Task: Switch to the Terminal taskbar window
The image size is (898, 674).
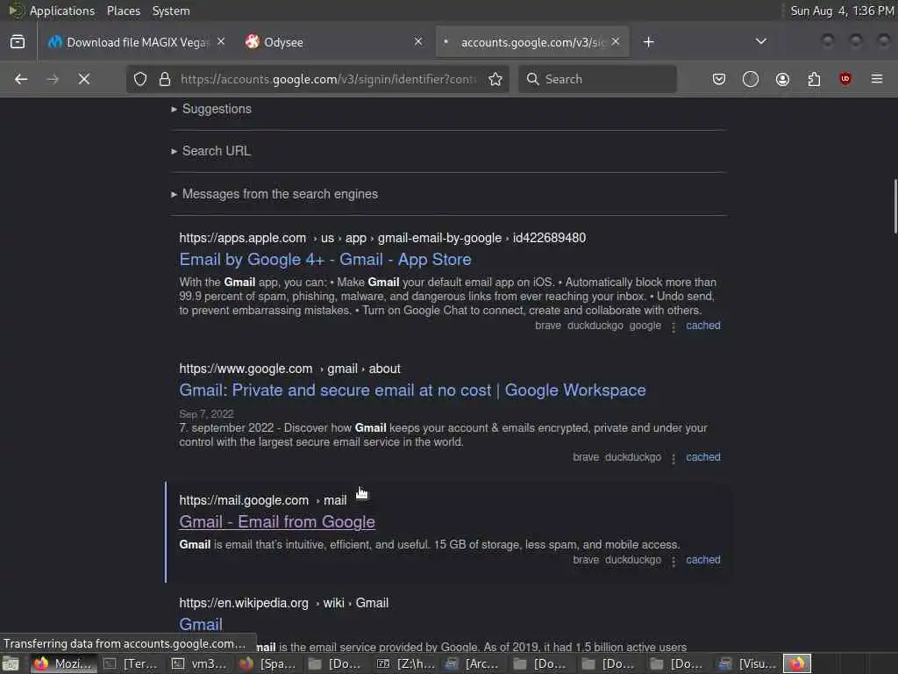Action: (131, 663)
